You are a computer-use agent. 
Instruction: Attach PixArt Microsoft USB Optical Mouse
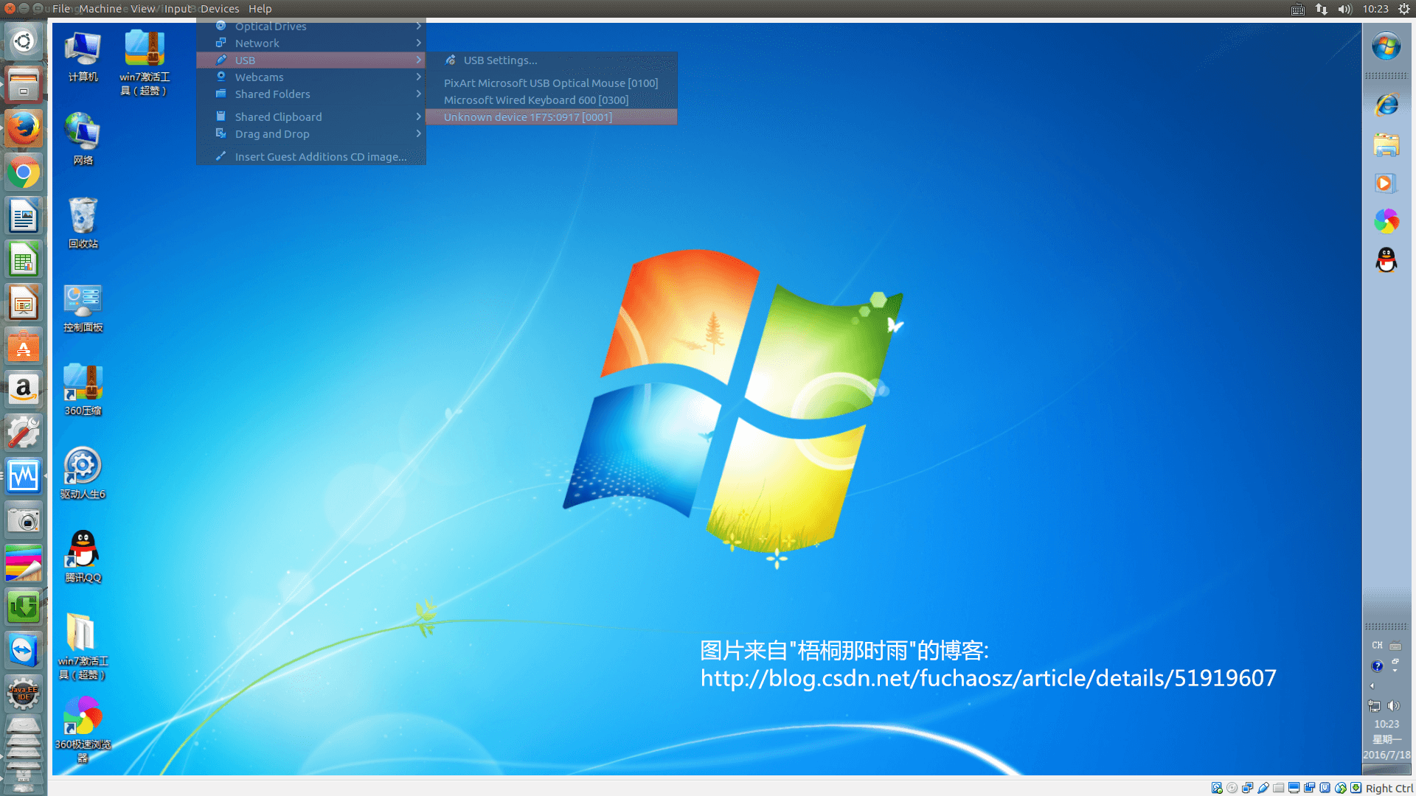552,83
